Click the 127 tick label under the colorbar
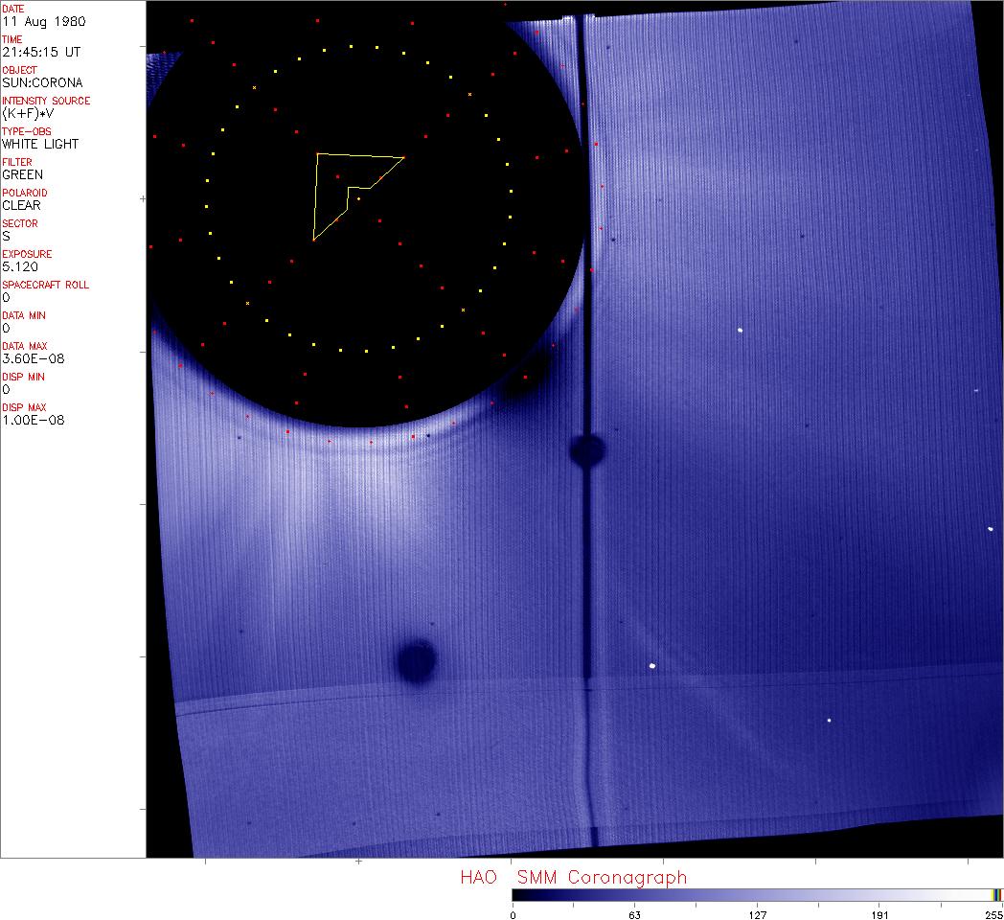 (757, 914)
